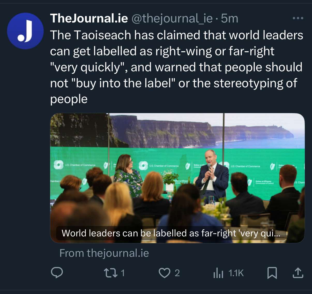Click the Taoiseach tweet body text
This screenshot has height=294, width=312.
tap(176, 67)
